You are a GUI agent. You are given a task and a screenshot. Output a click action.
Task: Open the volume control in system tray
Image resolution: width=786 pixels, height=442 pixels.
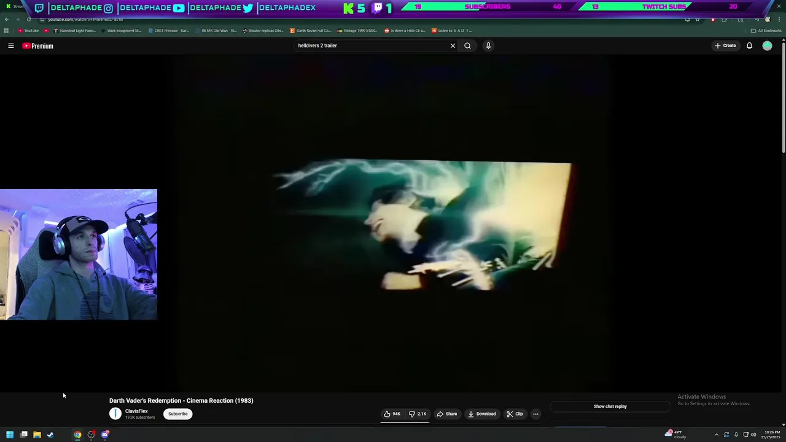click(x=753, y=435)
